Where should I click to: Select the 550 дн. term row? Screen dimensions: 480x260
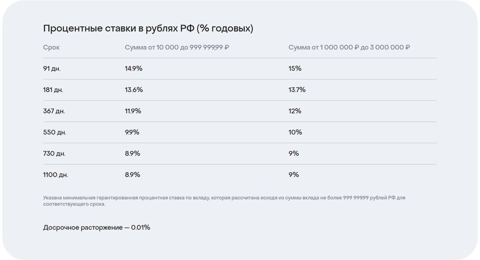click(x=240, y=132)
